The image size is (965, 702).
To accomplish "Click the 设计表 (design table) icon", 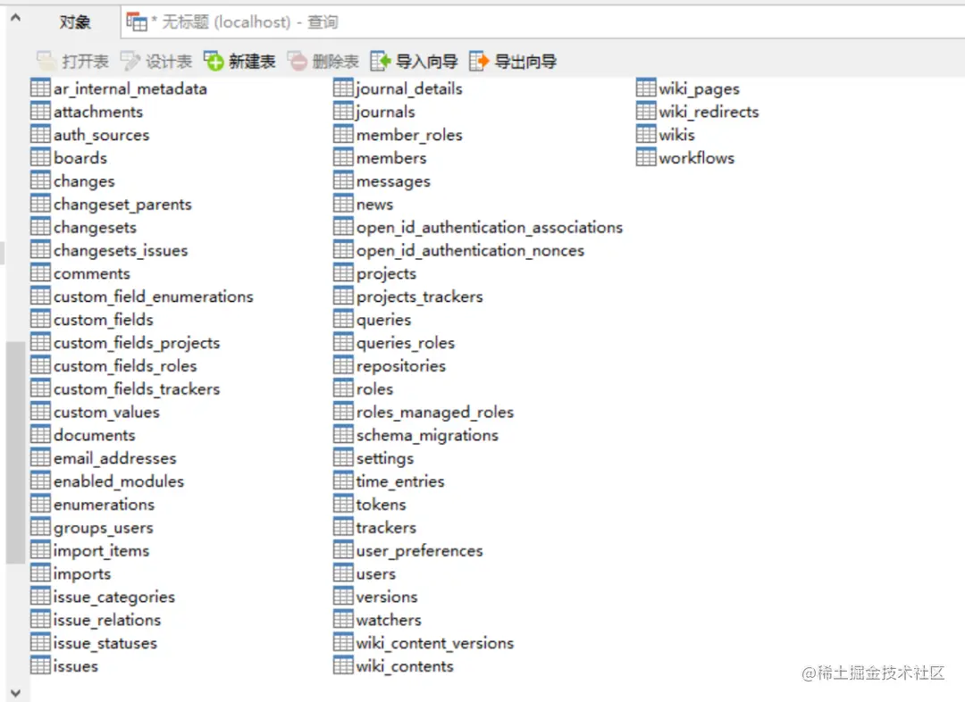I will point(130,61).
